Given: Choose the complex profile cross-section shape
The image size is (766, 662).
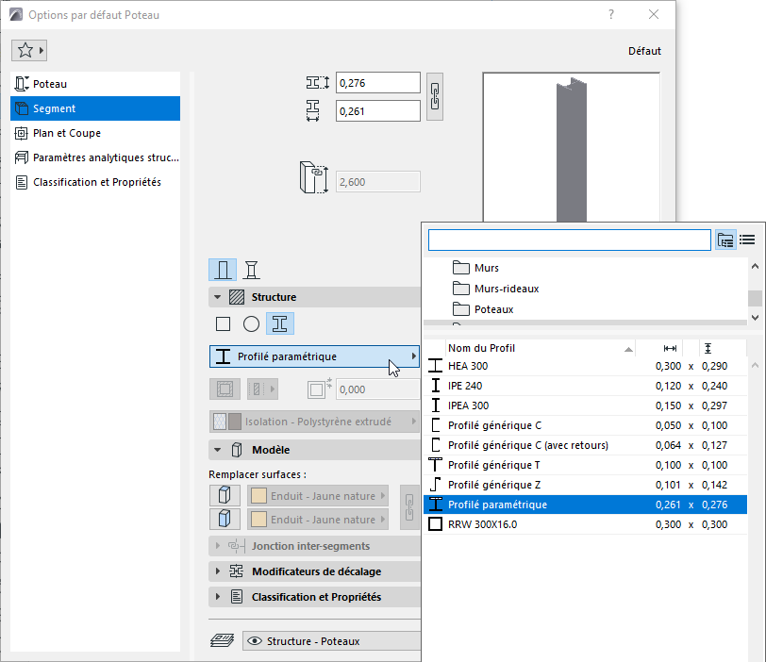Looking at the screenshot, I should 280,323.
